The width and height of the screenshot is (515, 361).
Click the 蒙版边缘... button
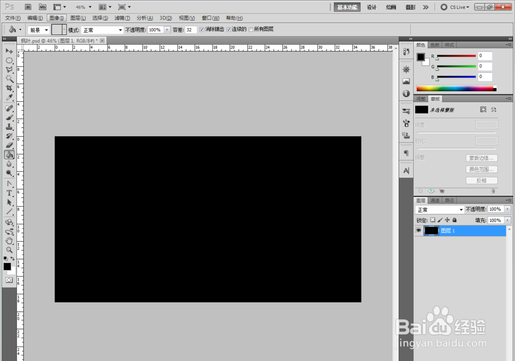[x=482, y=158]
